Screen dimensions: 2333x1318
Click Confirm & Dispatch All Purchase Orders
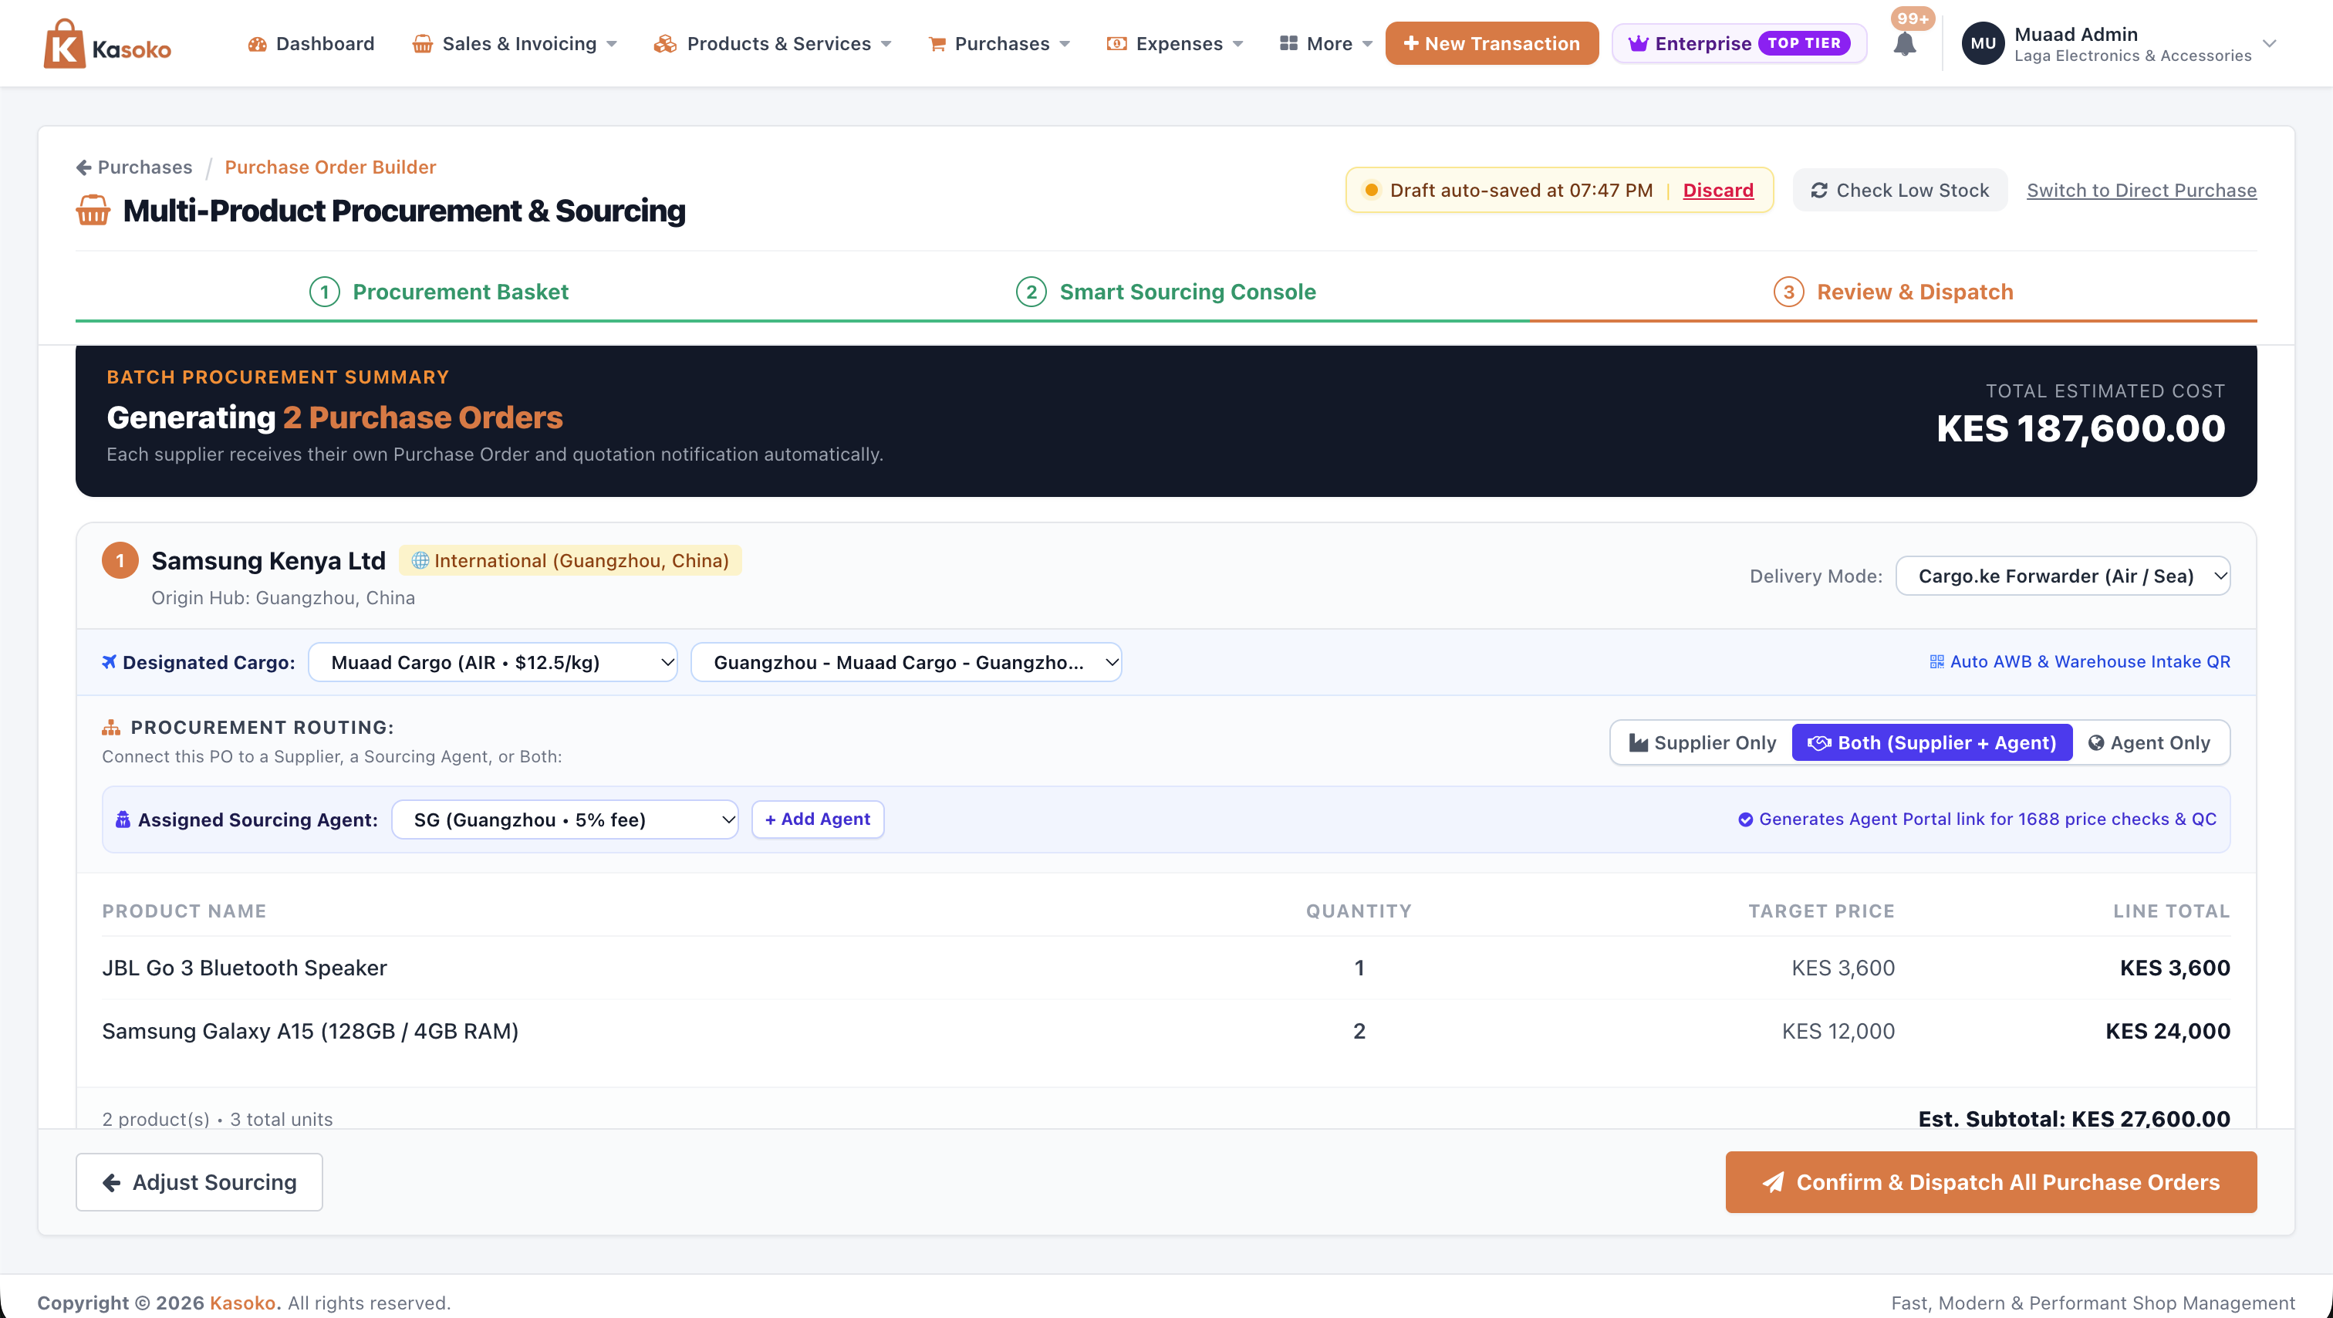(1990, 1182)
